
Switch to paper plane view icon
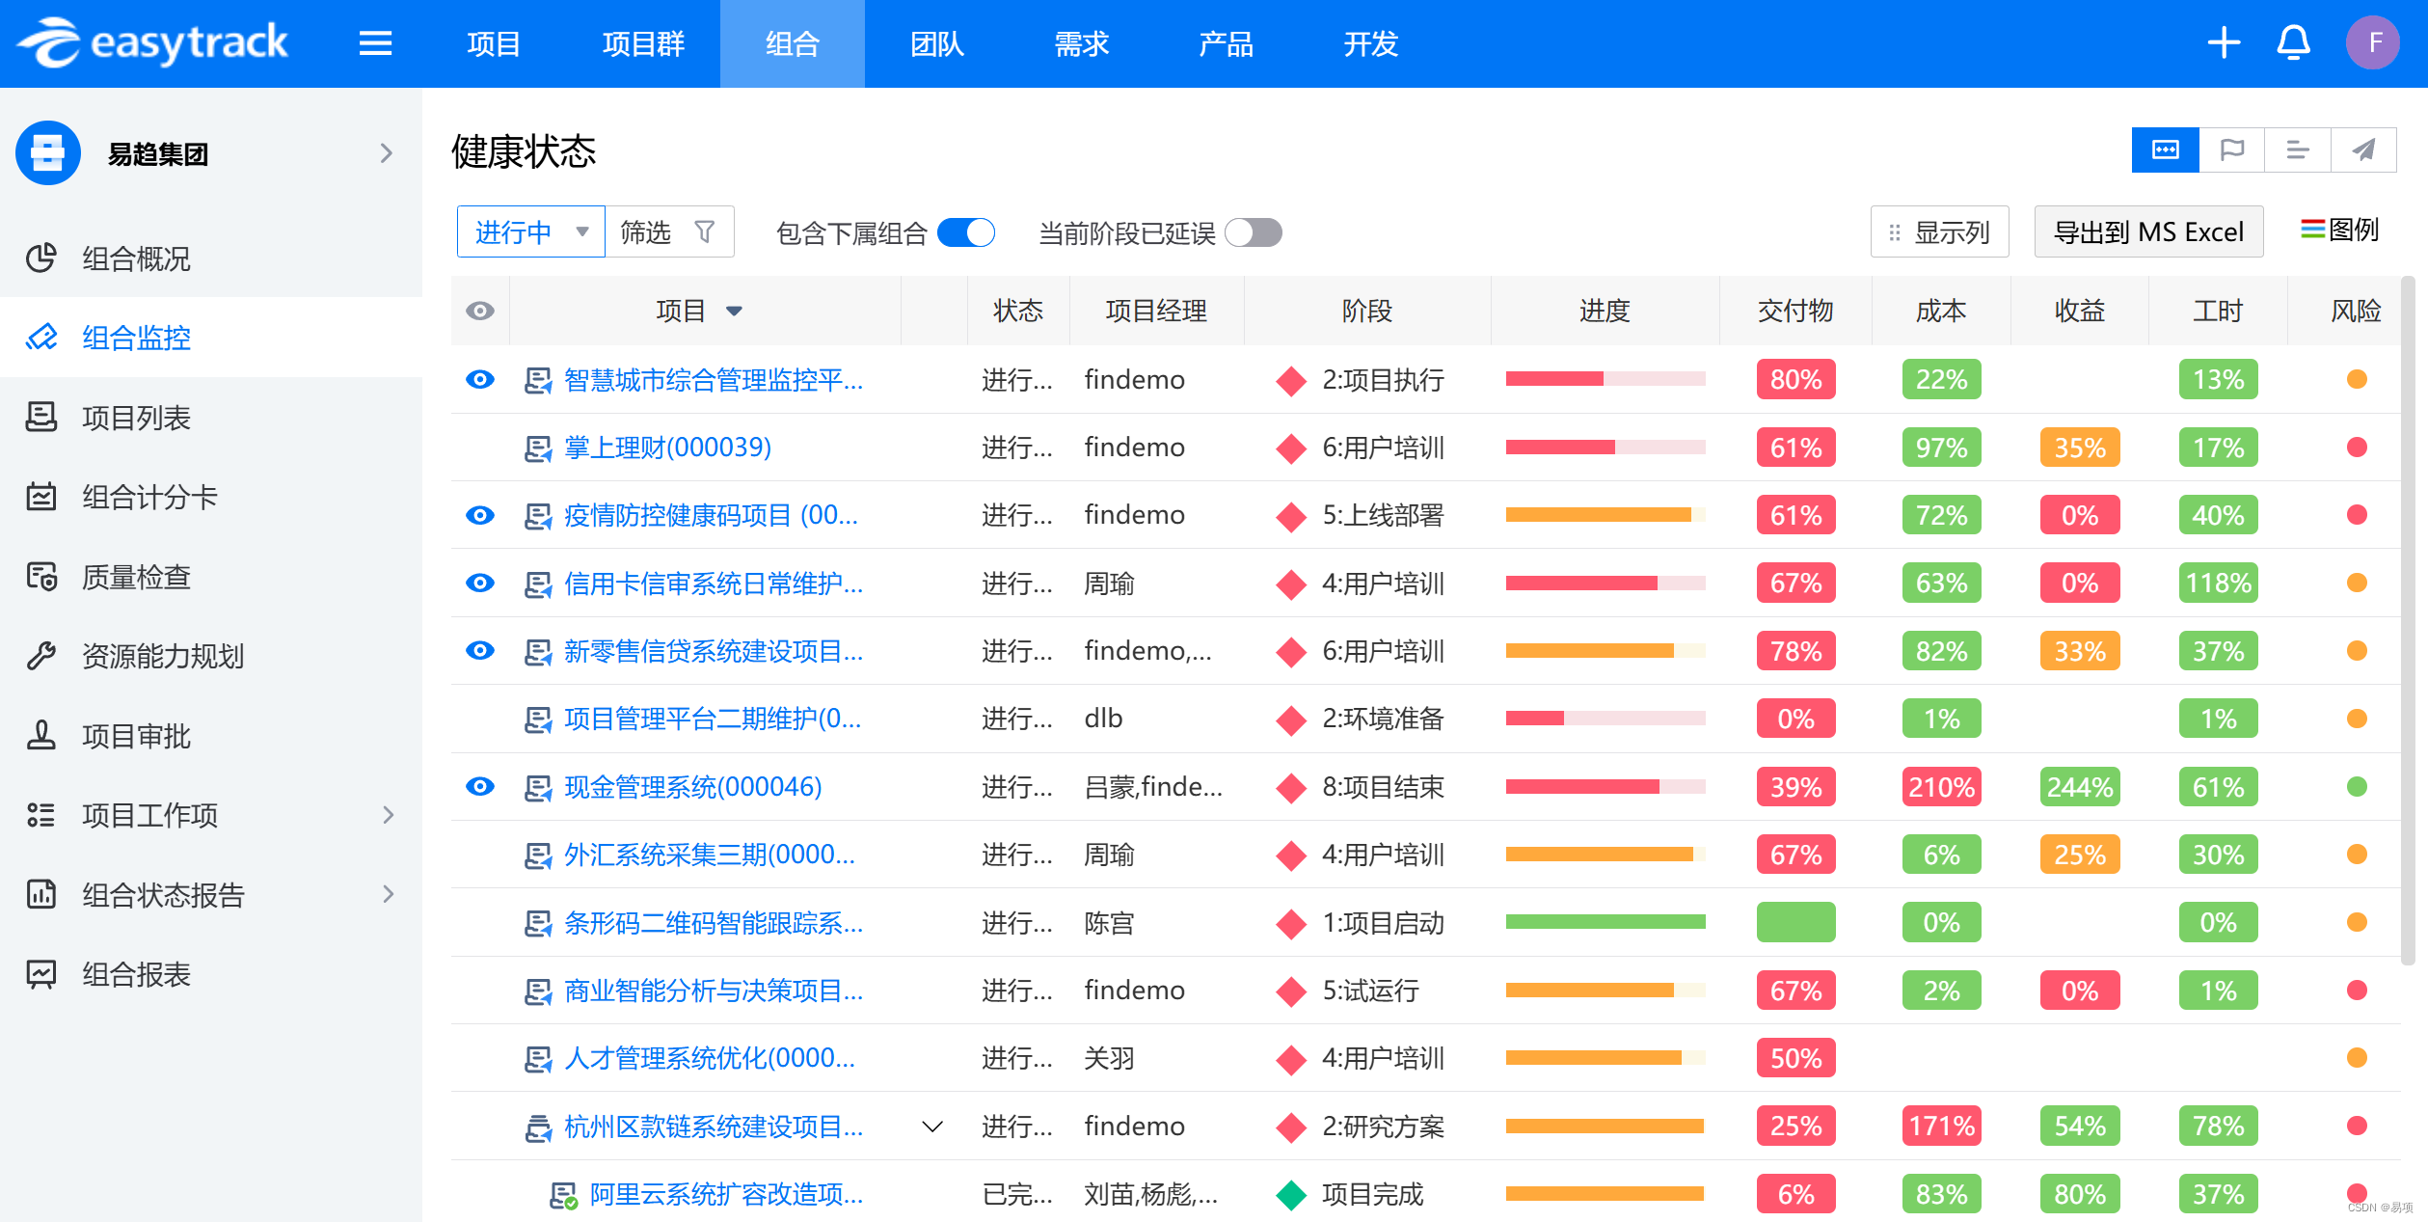pyautogui.click(x=2363, y=149)
